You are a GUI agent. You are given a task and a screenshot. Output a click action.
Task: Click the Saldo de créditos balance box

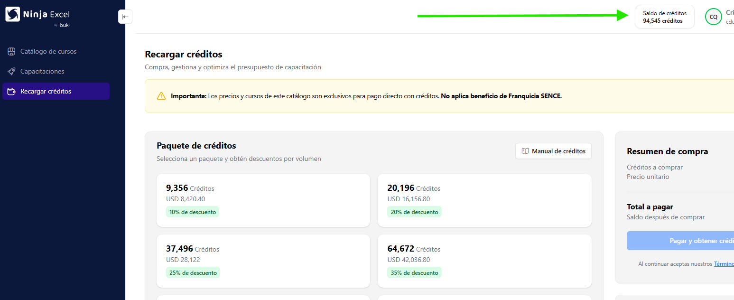tap(664, 17)
